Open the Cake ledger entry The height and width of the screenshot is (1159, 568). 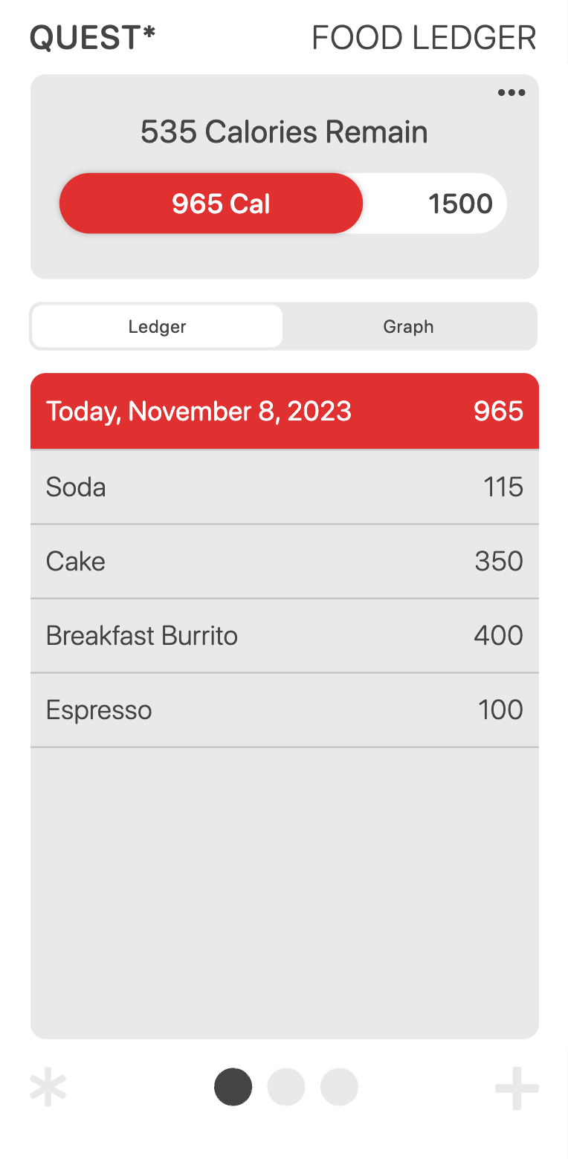pyautogui.click(x=284, y=562)
